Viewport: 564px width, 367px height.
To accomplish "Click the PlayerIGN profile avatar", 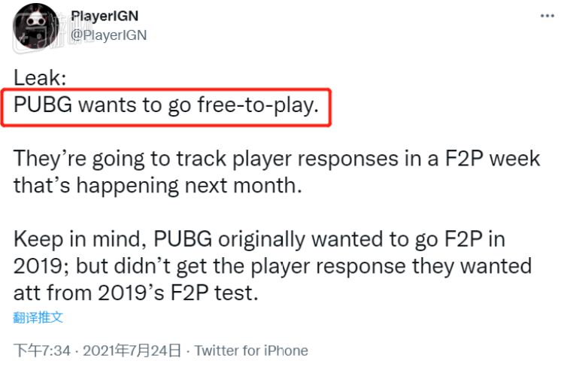I will point(35,26).
